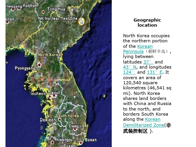Screen dimensions: 196x147
Task: Click the NK Nuclear Test Site pushpin
Action: [82, 22]
